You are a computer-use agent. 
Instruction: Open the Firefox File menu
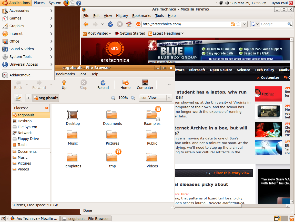tap(86, 16)
